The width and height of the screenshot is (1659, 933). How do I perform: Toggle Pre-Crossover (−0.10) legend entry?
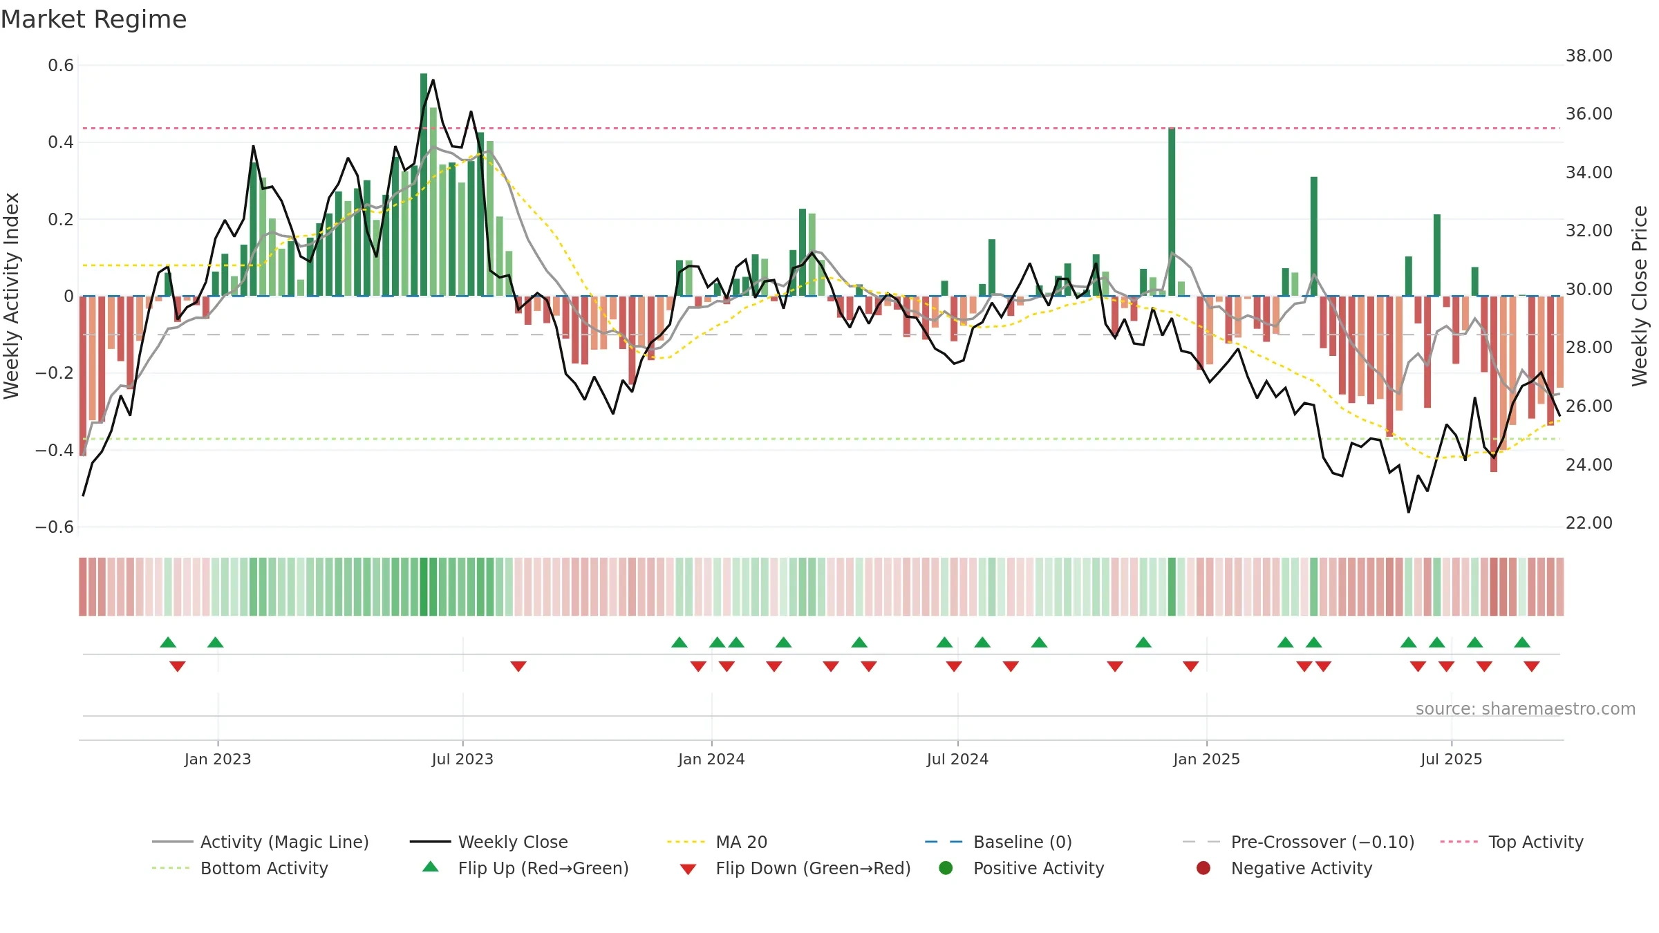coord(1298,842)
